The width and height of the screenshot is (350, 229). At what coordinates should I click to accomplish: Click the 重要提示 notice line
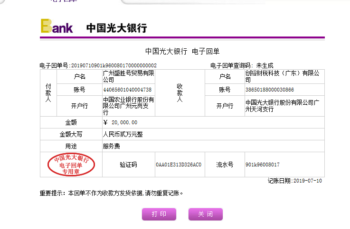[x=111, y=193]
